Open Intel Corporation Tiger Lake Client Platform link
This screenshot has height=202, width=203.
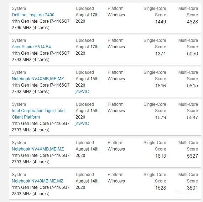click(x=38, y=114)
